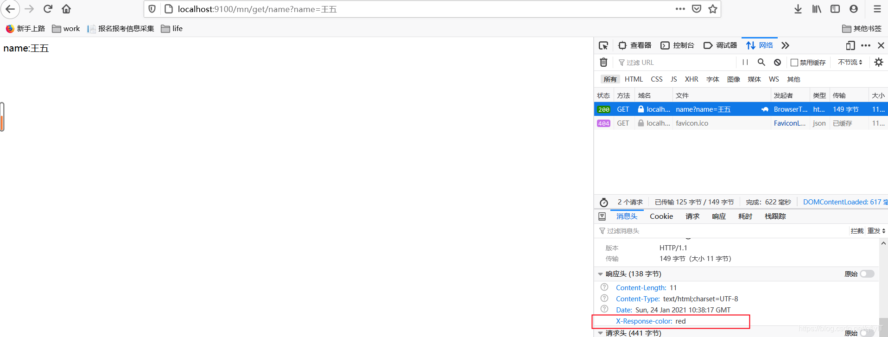Toggle the sidebar view
888x337 pixels.
point(835,9)
